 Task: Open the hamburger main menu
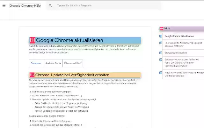4,6
